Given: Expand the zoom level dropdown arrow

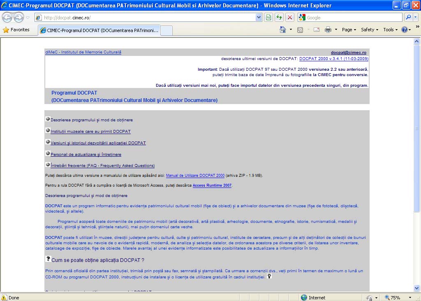Looking at the screenshot, I should pyautogui.click(x=410, y=298).
